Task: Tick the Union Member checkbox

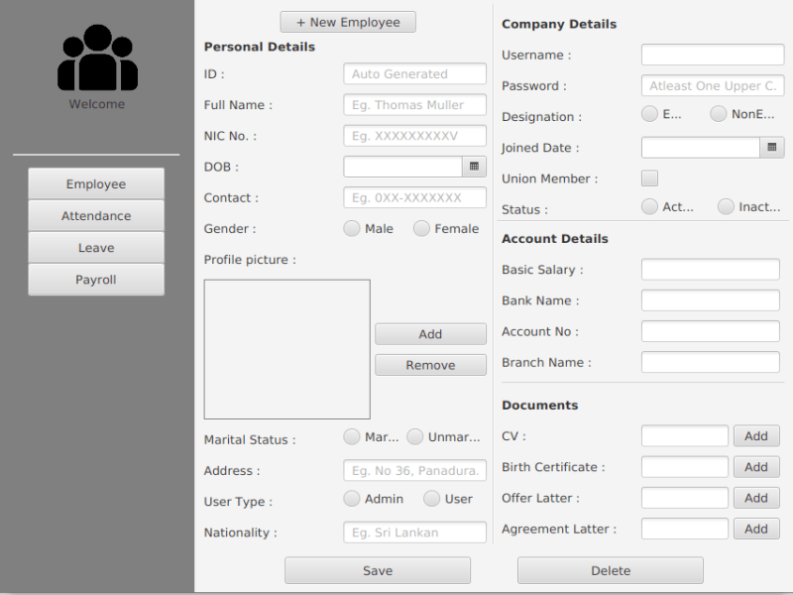Action: point(650,178)
